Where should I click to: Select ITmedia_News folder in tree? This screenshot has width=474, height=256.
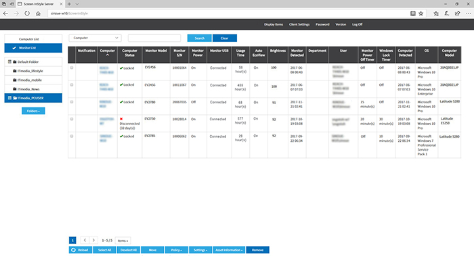pyautogui.click(x=33, y=89)
